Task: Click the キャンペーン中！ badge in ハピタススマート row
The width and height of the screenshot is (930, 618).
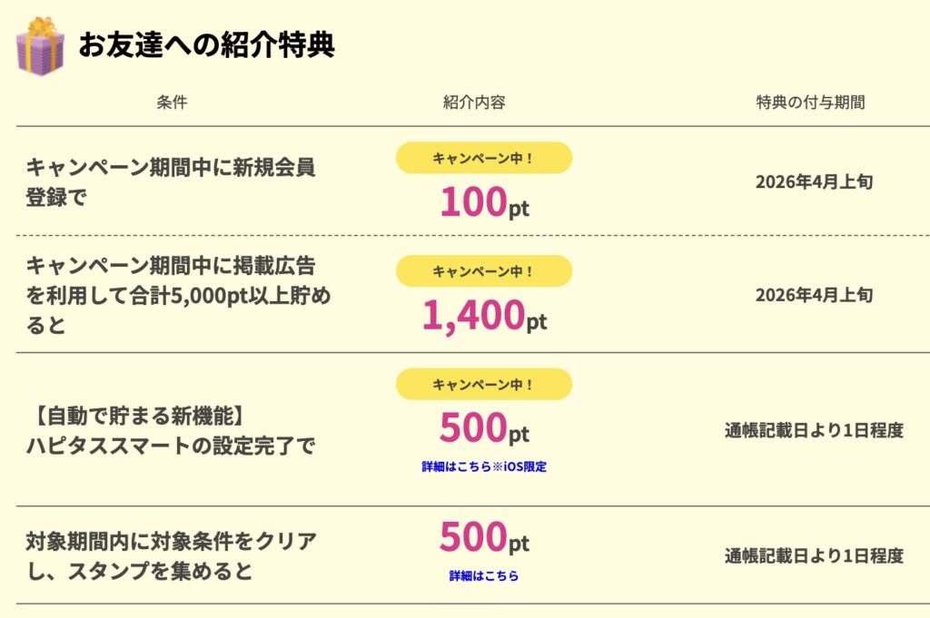Action: (x=483, y=385)
